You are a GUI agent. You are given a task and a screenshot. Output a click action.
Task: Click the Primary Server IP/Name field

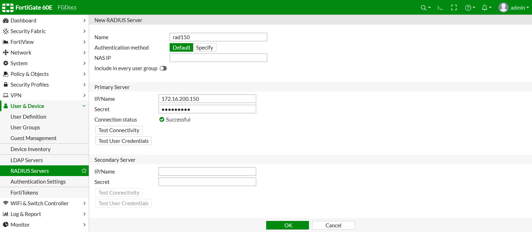[x=207, y=99]
